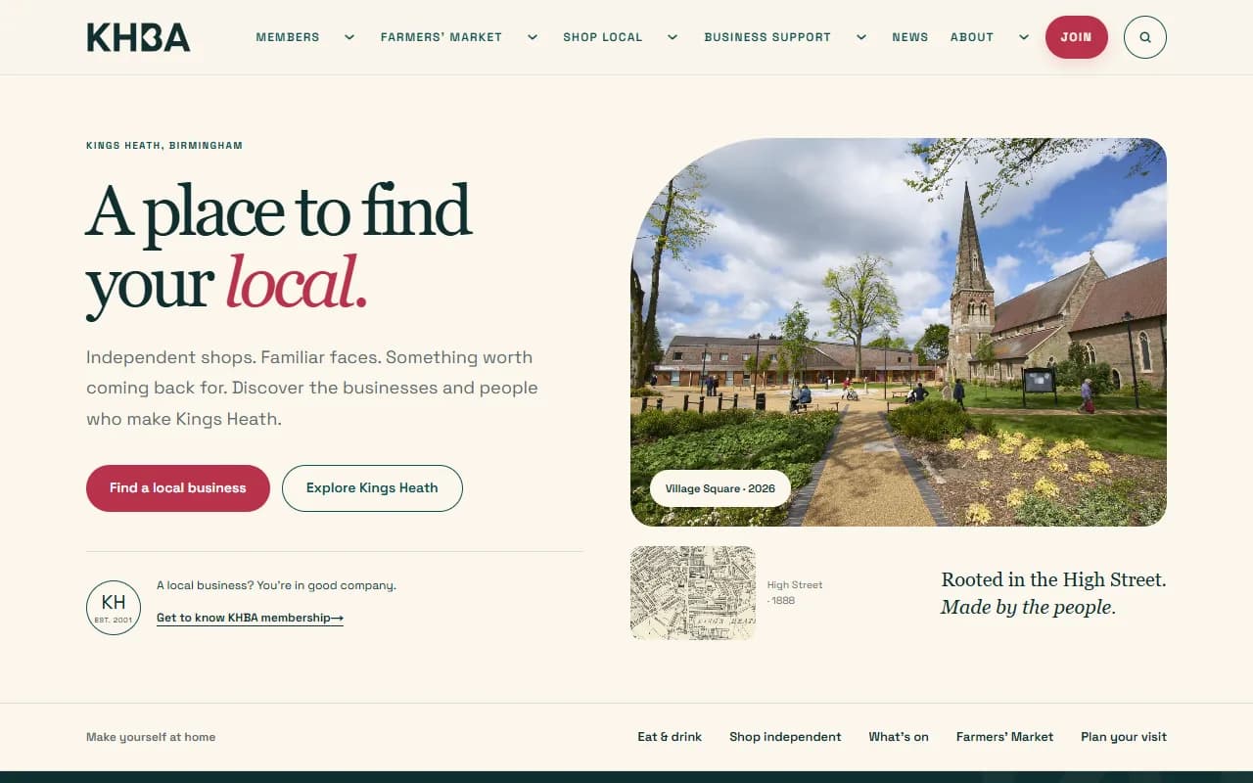Open the footer Farmers' Market link
This screenshot has width=1253, height=783.
(x=1005, y=737)
